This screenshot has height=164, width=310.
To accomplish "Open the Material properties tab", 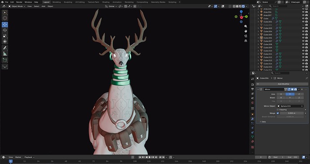I will (x=252, y=142).
